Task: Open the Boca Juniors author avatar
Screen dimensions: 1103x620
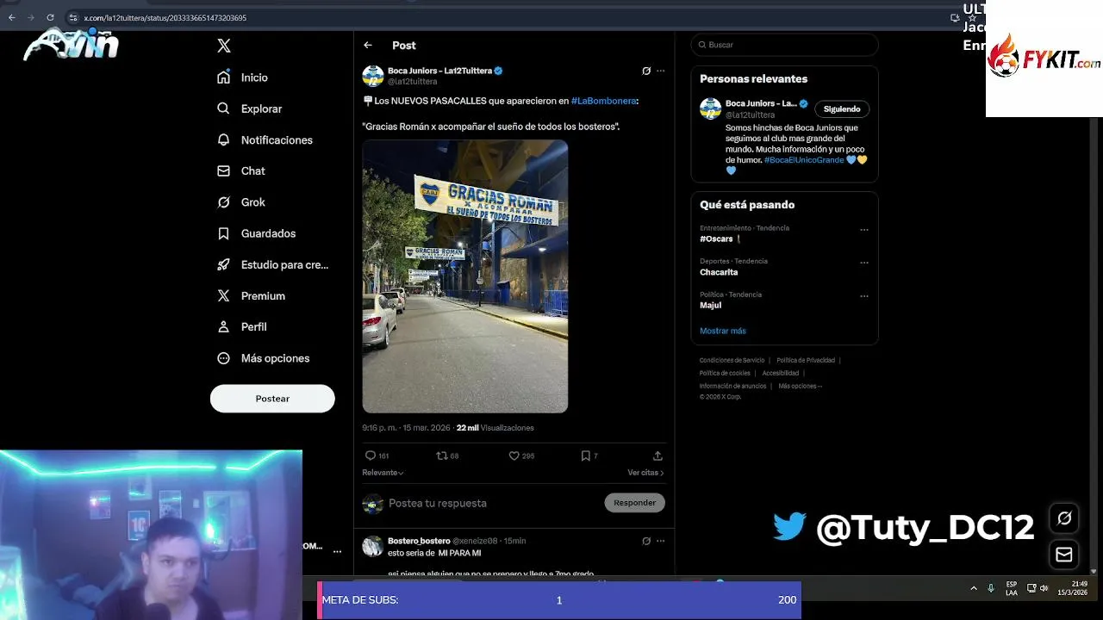Action: tap(372, 76)
